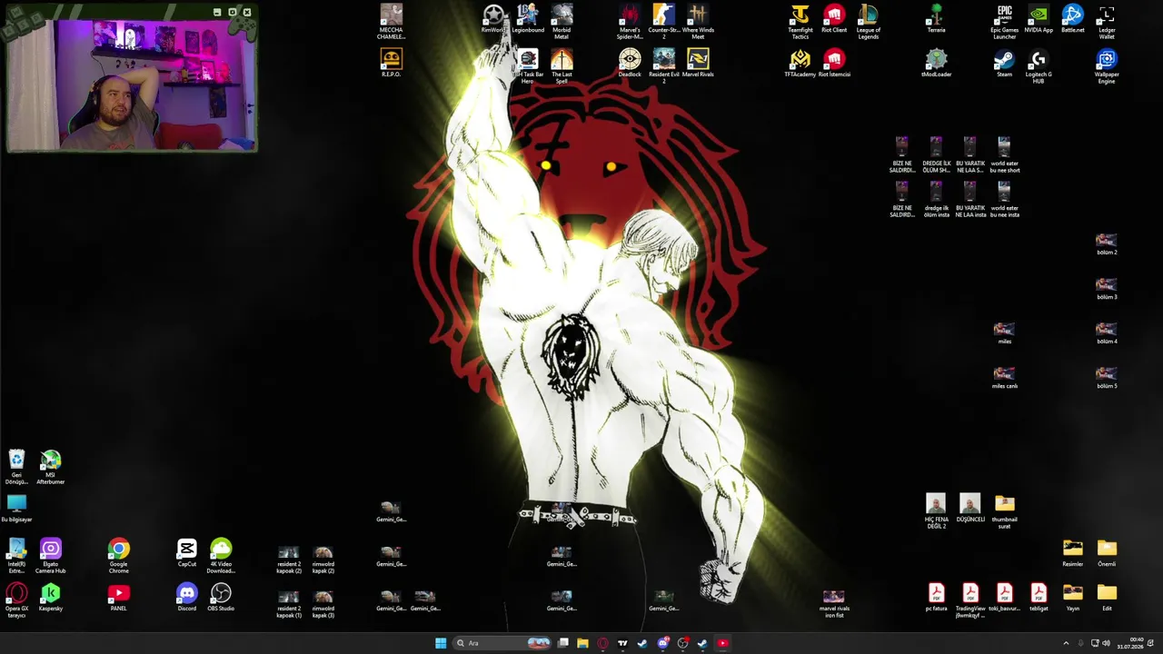
Task: Select the Discord desktop shortcut
Action: coord(187,598)
